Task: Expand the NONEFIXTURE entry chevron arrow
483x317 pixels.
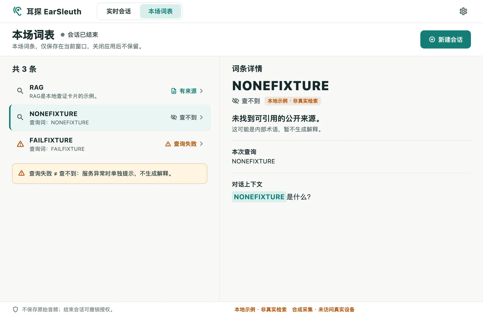Action: [x=201, y=117]
